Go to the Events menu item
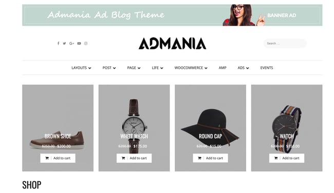 [x=267, y=68]
